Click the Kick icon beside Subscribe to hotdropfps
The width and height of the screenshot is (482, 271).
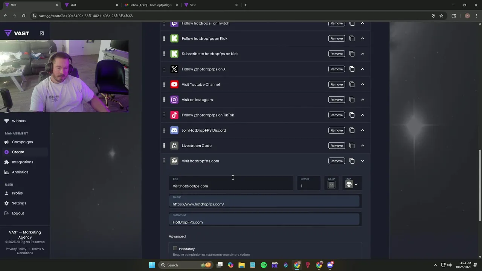tap(174, 54)
